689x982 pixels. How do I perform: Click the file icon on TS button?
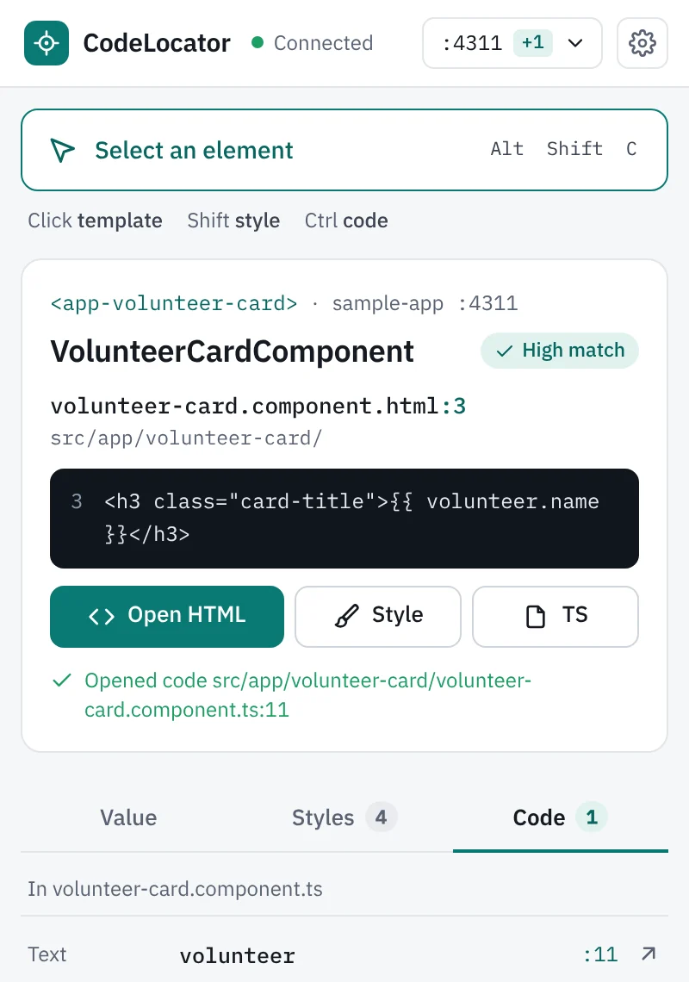click(x=536, y=616)
